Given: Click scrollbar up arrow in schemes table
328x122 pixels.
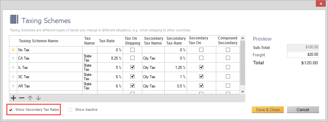Looking at the screenshot, I should [243, 38].
